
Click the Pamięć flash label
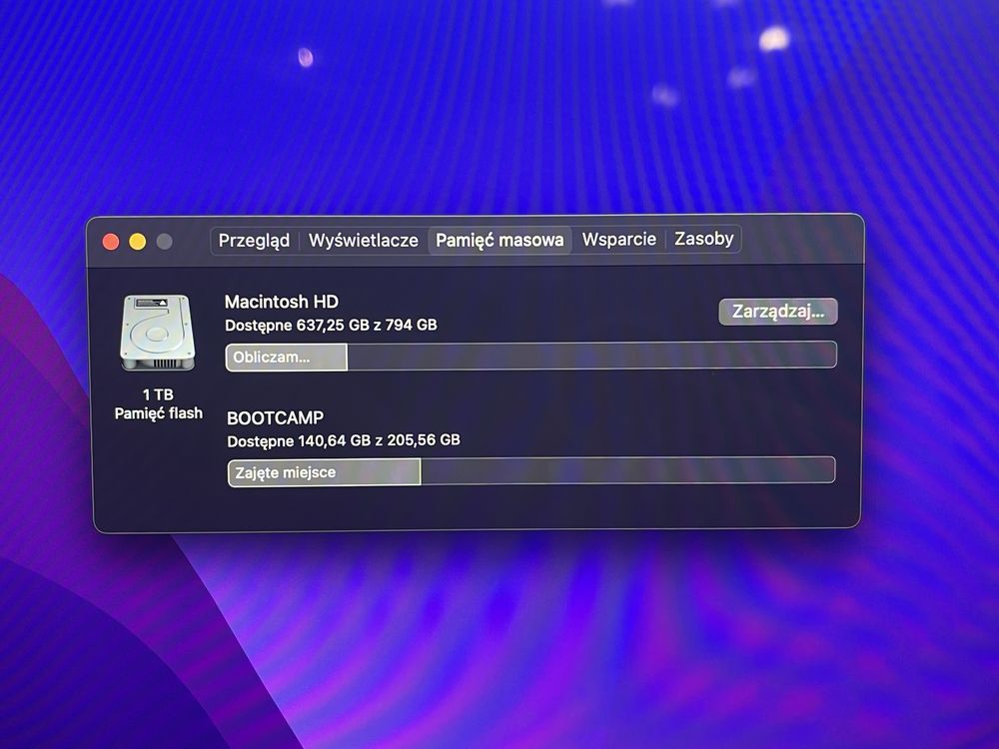(x=159, y=413)
